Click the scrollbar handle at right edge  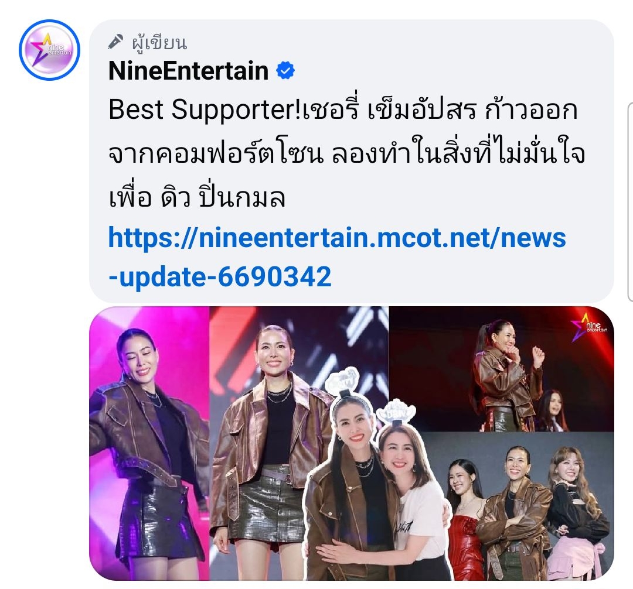click(x=629, y=201)
